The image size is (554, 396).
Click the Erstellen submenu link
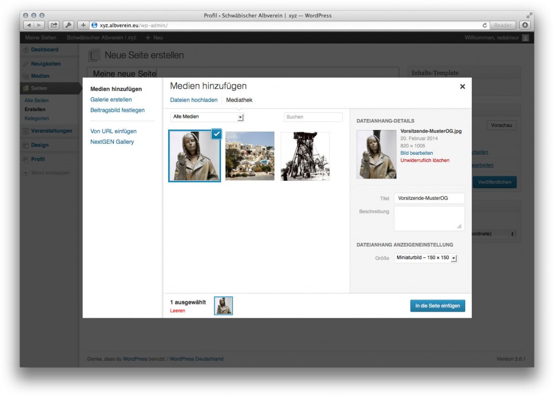(35, 110)
